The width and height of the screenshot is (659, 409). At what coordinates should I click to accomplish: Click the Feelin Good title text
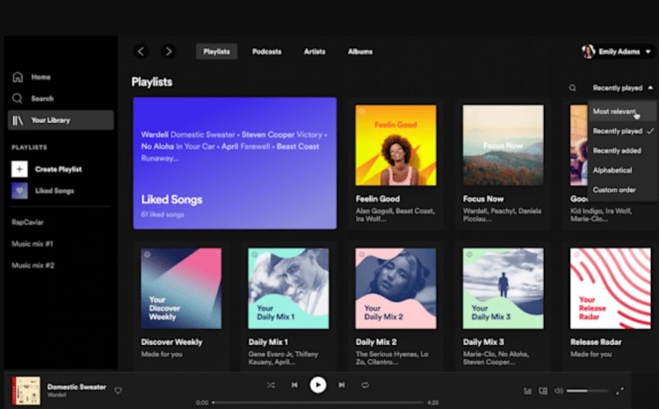pyautogui.click(x=378, y=198)
